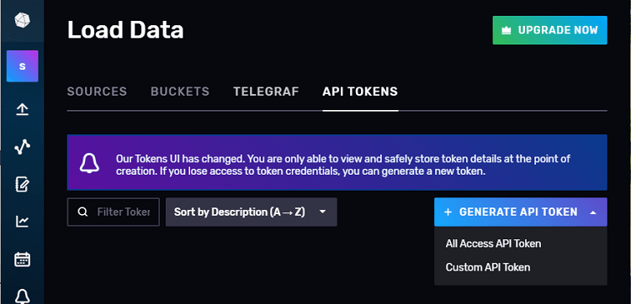Open the user account avatar S
Viewport: 631px width, 304px height.
[x=22, y=66]
